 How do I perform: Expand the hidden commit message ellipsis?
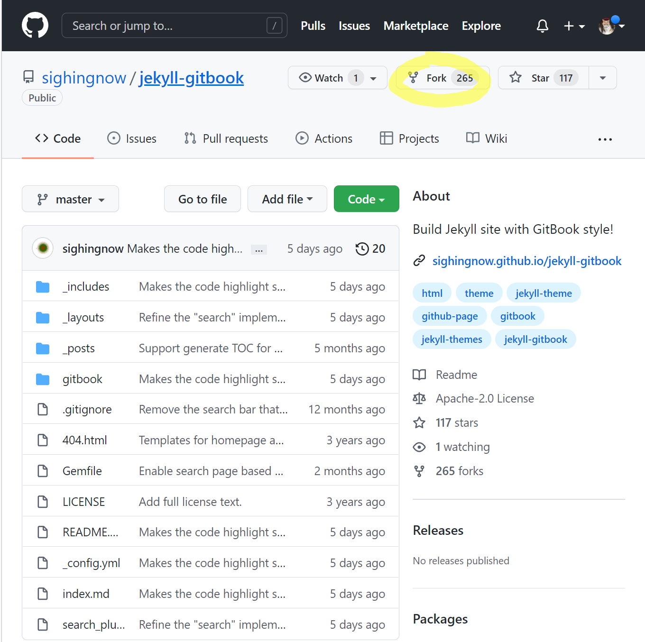[x=259, y=249]
